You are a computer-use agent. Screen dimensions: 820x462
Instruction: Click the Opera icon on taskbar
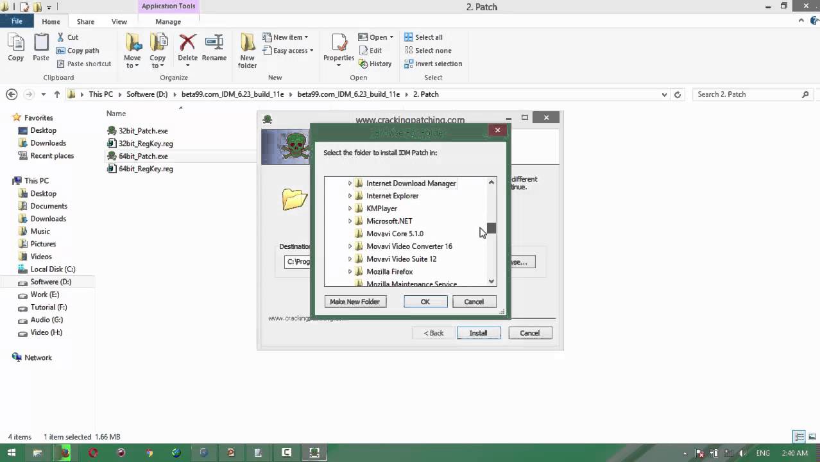click(x=94, y=452)
